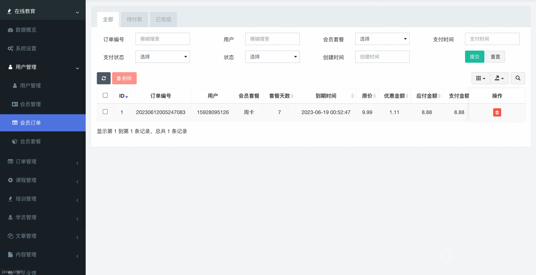The width and height of the screenshot is (536, 275).
Task: Open the 支付状态 select dropdown
Action: point(162,57)
